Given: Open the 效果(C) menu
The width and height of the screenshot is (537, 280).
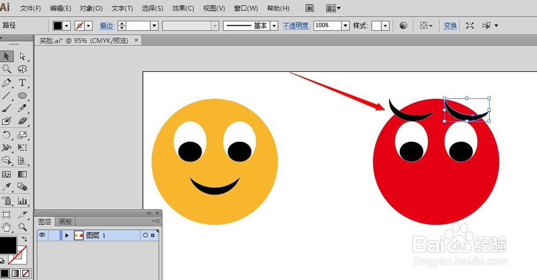Looking at the screenshot, I should tap(183, 8).
